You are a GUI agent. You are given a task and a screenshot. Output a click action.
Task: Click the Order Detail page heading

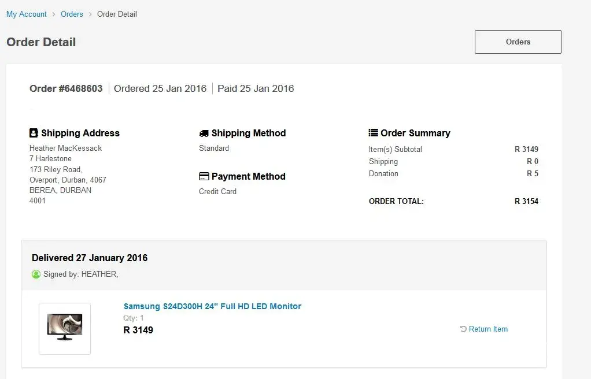coord(41,42)
